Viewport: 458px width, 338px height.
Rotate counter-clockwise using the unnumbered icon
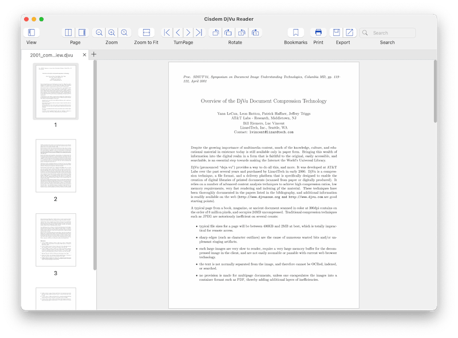click(216, 33)
